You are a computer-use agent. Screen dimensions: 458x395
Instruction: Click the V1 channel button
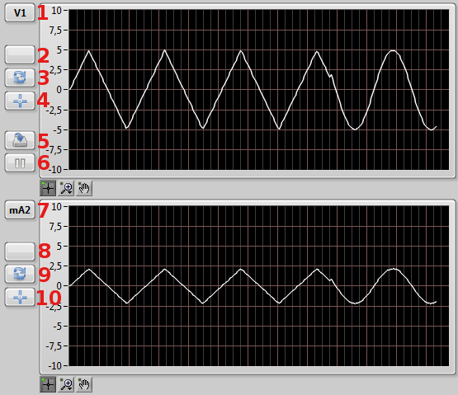click(20, 12)
